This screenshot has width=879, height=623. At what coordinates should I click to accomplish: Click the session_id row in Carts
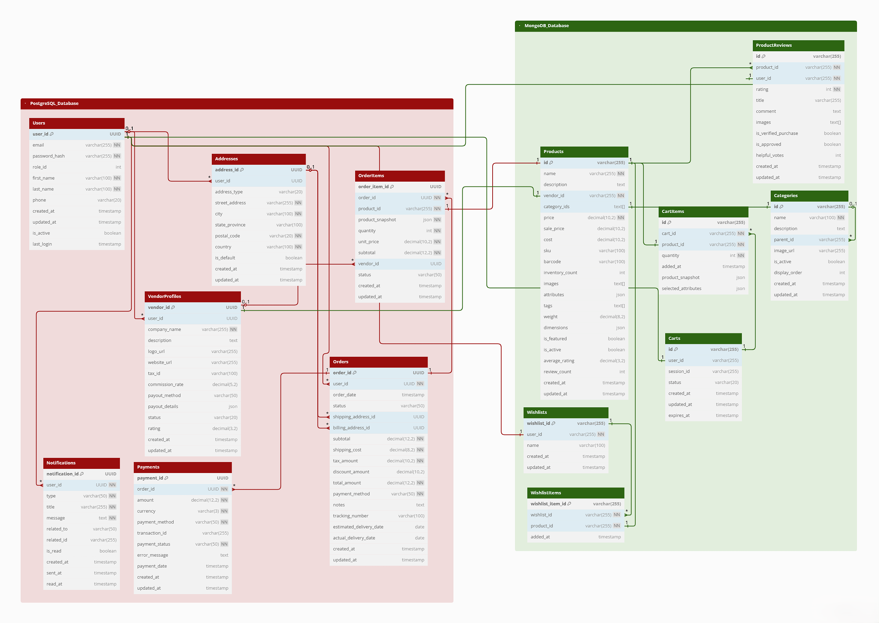[x=703, y=371]
